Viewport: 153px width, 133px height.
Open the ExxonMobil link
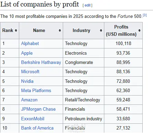point(33,119)
